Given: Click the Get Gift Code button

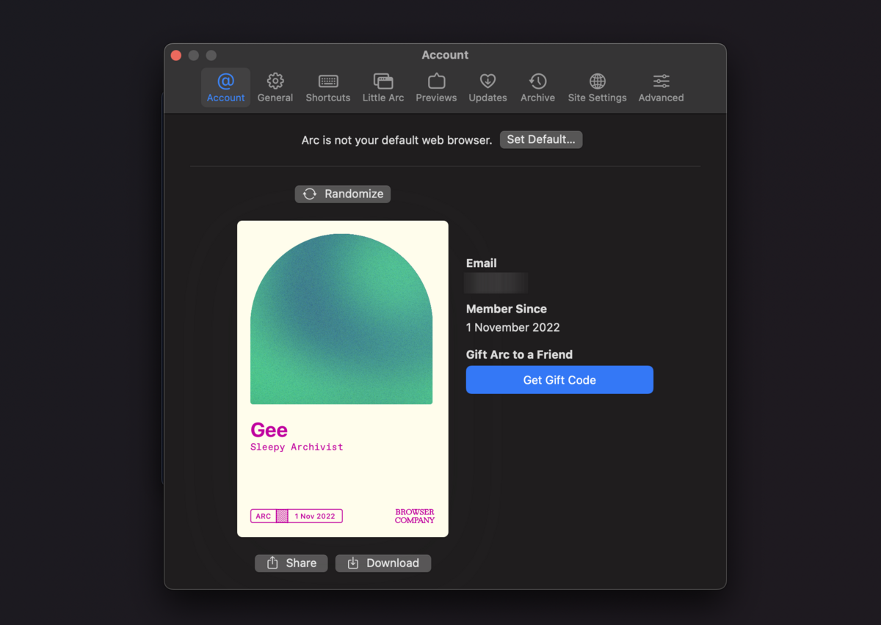Looking at the screenshot, I should [x=559, y=380].
